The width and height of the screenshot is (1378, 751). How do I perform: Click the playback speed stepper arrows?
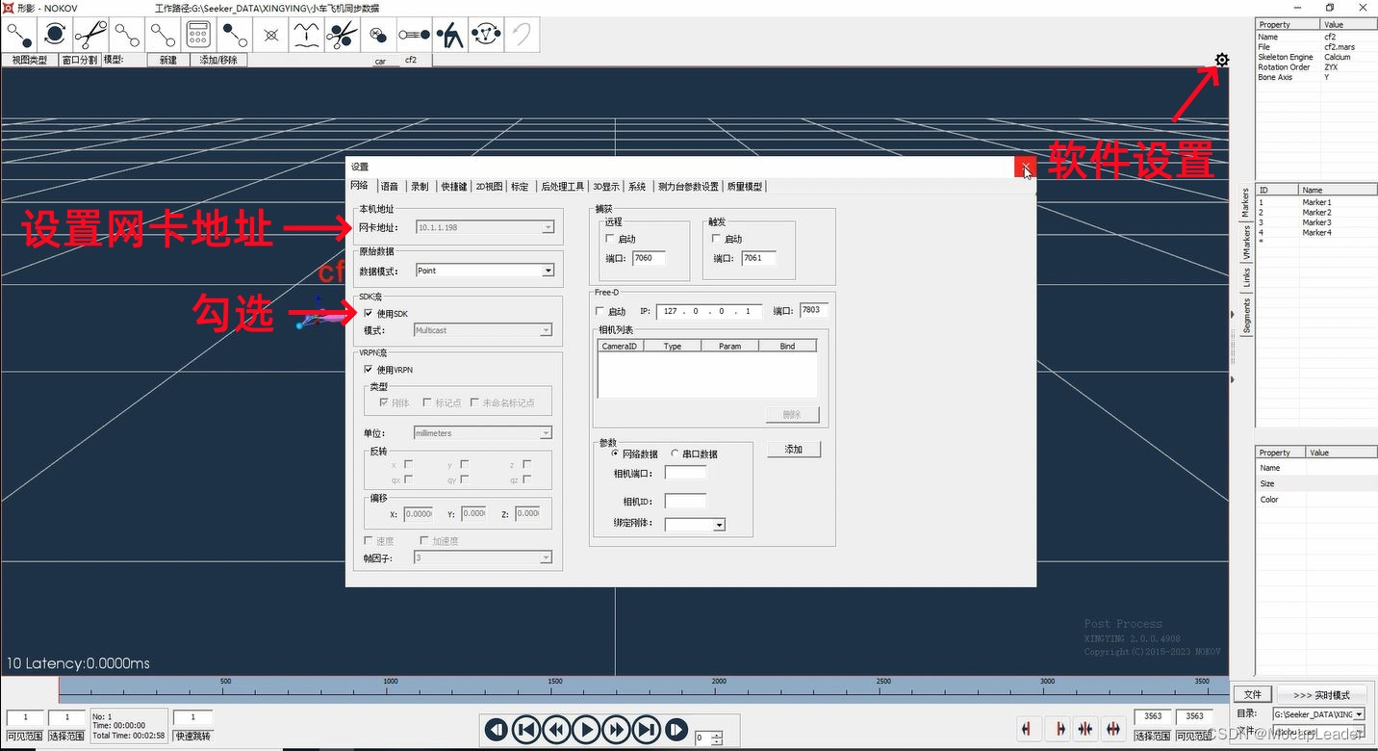click(716, 738)
